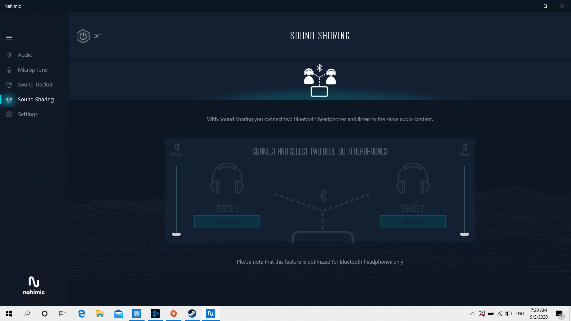Adjust the Device 2 volume slider
This screenshot has width=571, height=321.
[x=465, y=234]
